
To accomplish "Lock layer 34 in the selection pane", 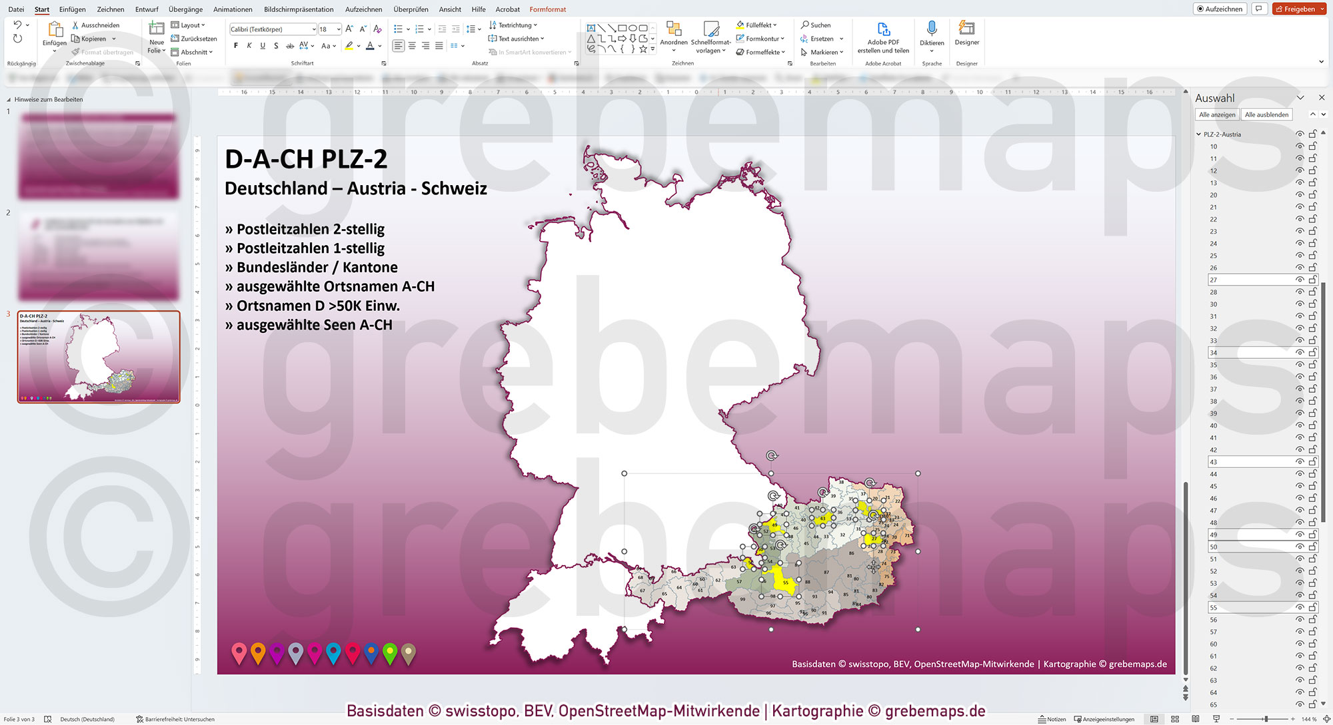I will pos(1313,352).
